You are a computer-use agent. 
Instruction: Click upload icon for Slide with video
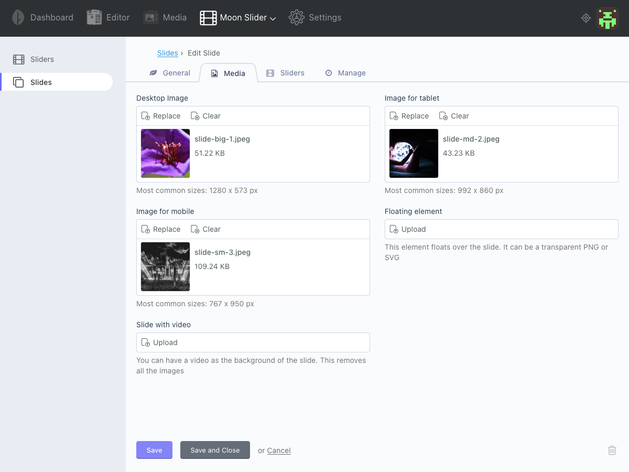pyautogui.click(x=146, y=342)
